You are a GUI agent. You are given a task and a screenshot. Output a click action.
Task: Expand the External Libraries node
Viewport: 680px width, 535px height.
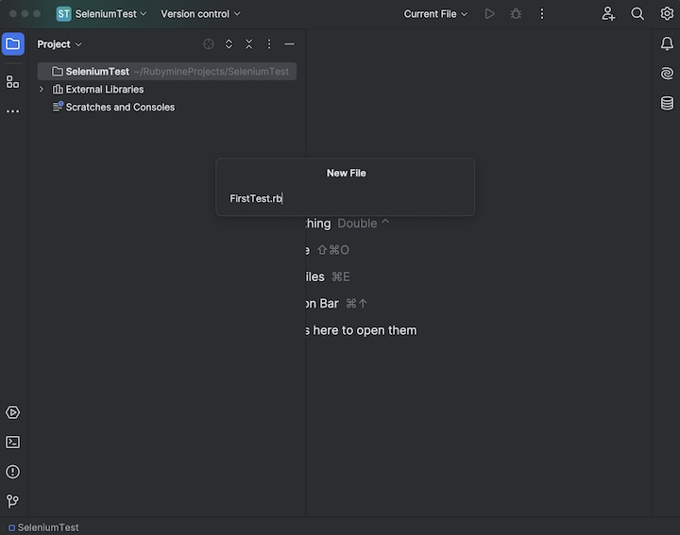pos(42,90)
